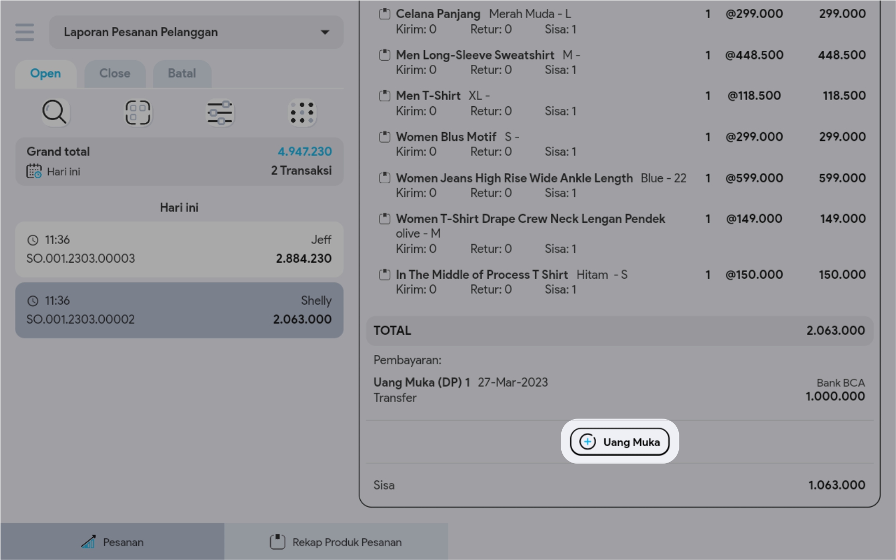Image resolution: width=896 pixels, height=560 pixels.
Task: Switch to the Close tab
Action: [115, 74]
